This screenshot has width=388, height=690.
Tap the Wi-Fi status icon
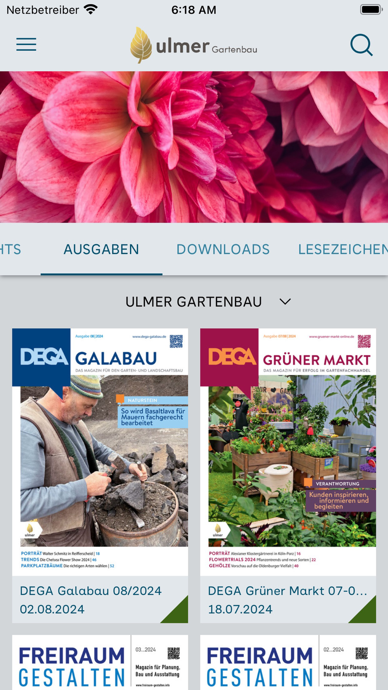[x=91, y=10]
